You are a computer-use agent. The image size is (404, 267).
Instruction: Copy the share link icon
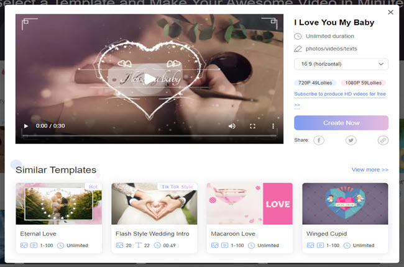[x=383, y=140]
